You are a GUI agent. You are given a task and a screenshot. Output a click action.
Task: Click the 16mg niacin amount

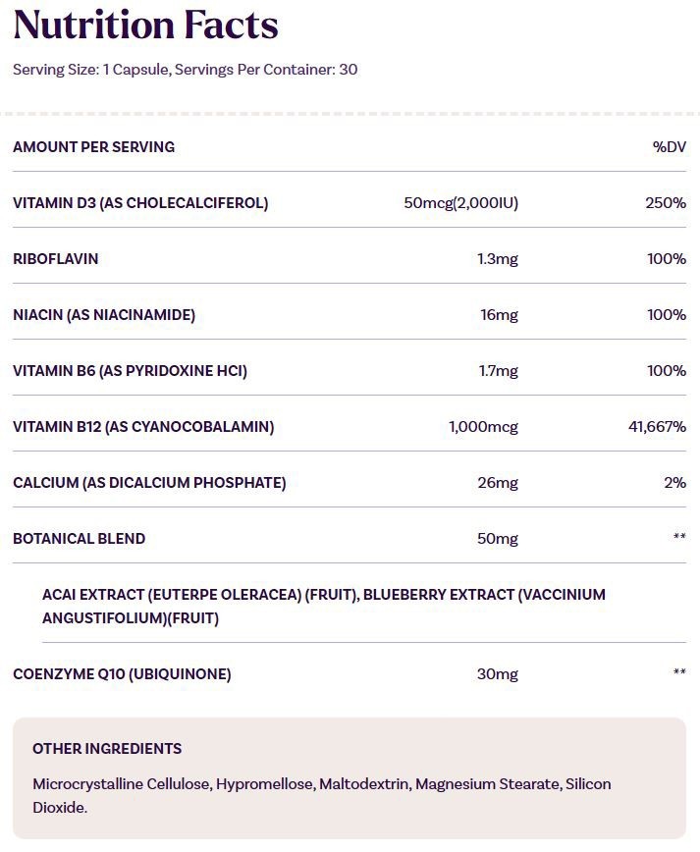click(x=499, y=315)
